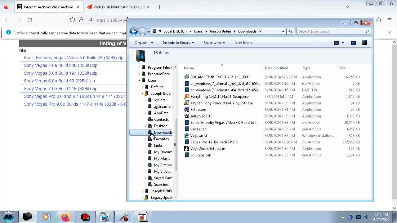The width and height of the screenshot is (397, 223).
Task: Open the Organize dropdown menu
Action: tap(144, 43)
